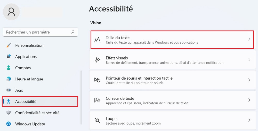Click the Jeux gamepad icon

(x=9, y=90)
